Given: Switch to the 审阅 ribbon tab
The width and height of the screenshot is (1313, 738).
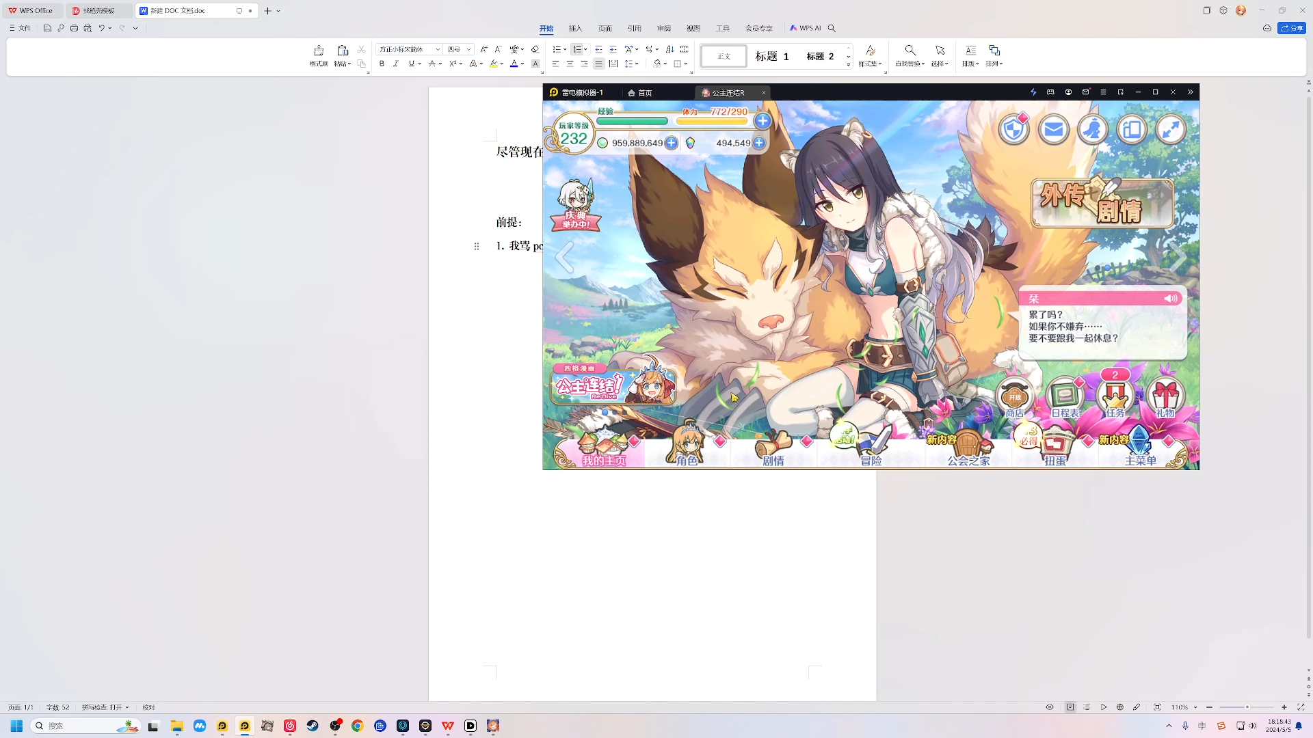Looking at the screenshot, I should click(x=663, y=28).
